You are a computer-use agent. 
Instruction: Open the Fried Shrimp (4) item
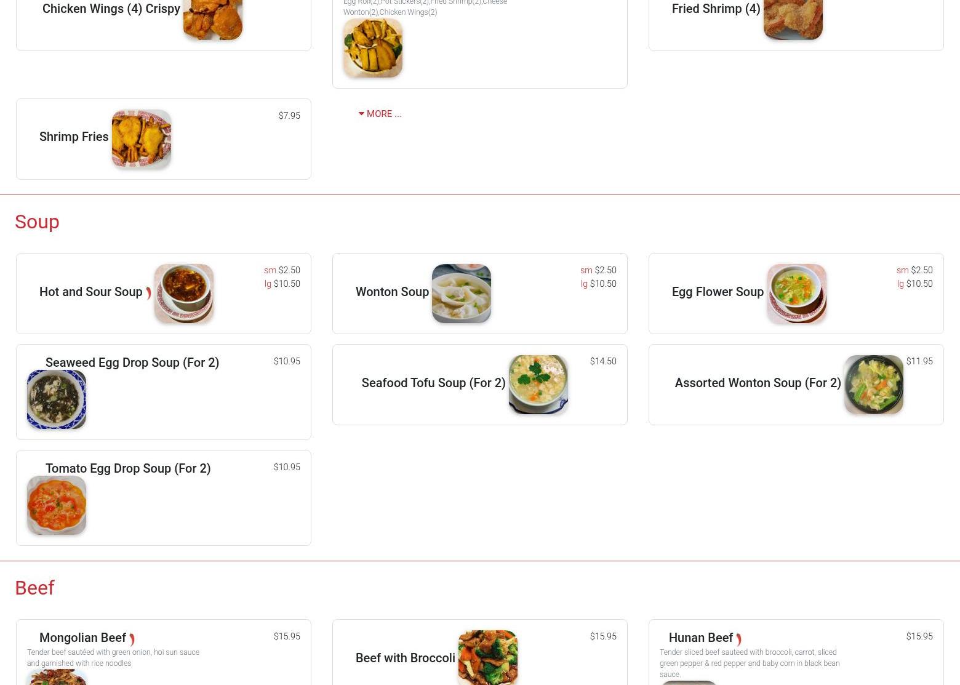pyautogui.click(x=716, y=9)
